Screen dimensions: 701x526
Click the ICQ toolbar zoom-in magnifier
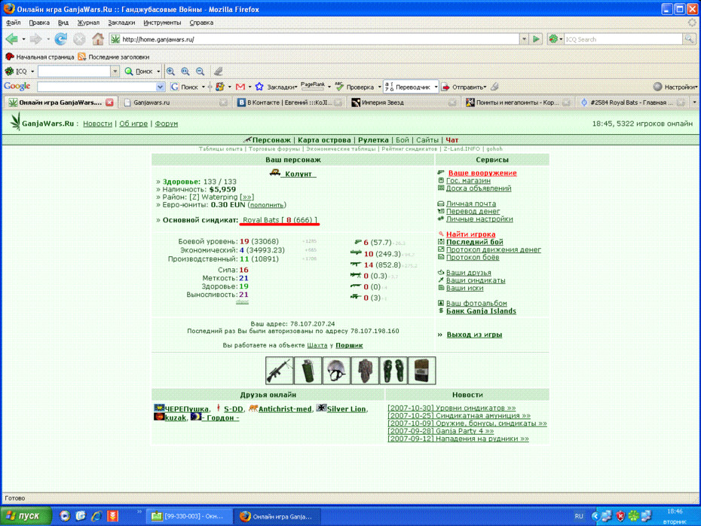pos(170,71)
